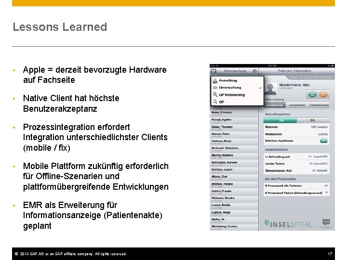Open the Medikament row
The width and height of the screenshot is (347, 260).
click(296, 134)
